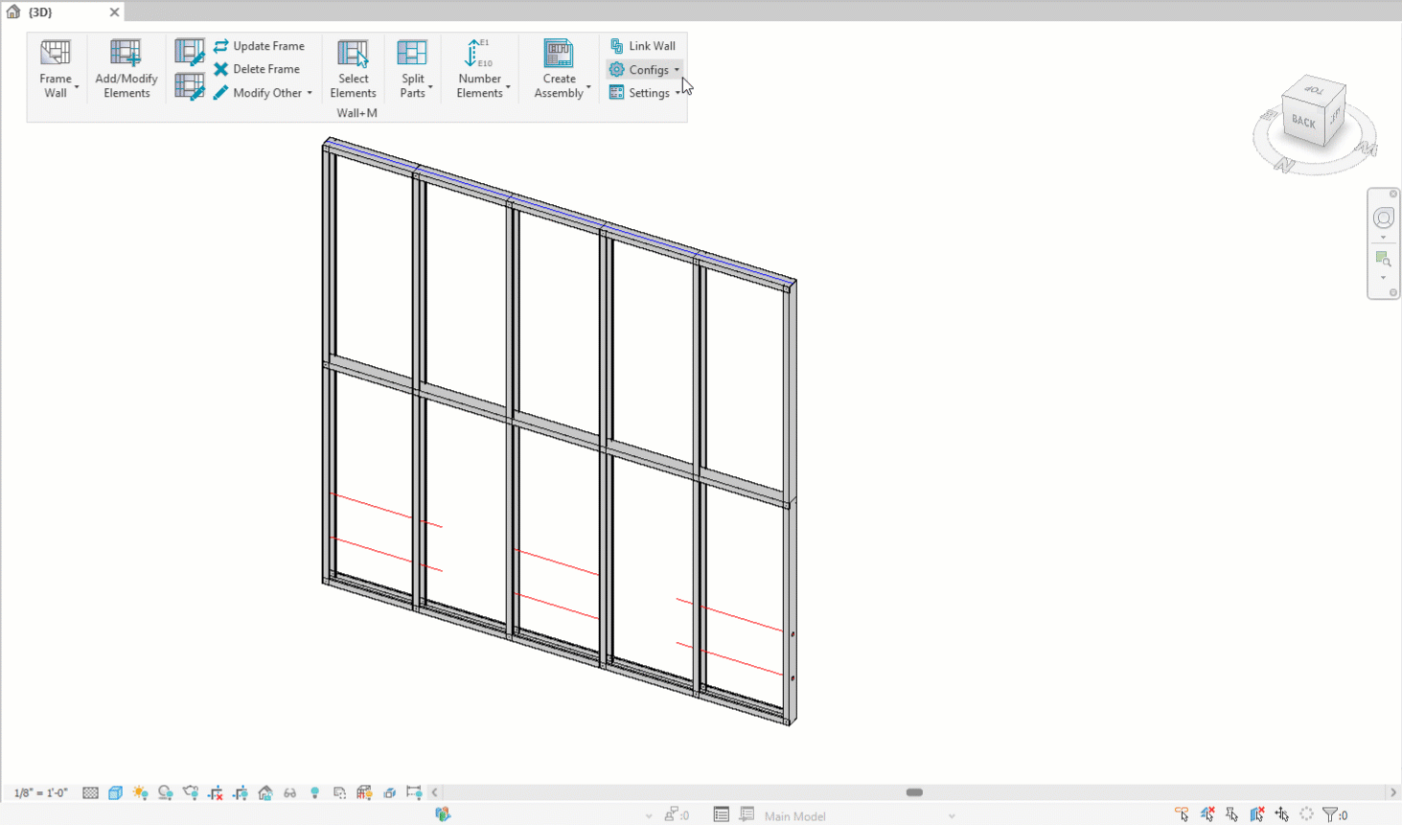Expand the Configs dropdown
This screenshot has height=825, width=1402.
pos(677,70)
